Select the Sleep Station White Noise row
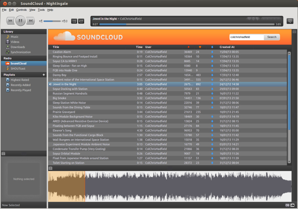The height and width of the screenshot is (209, 298). [x=167, y=103]
